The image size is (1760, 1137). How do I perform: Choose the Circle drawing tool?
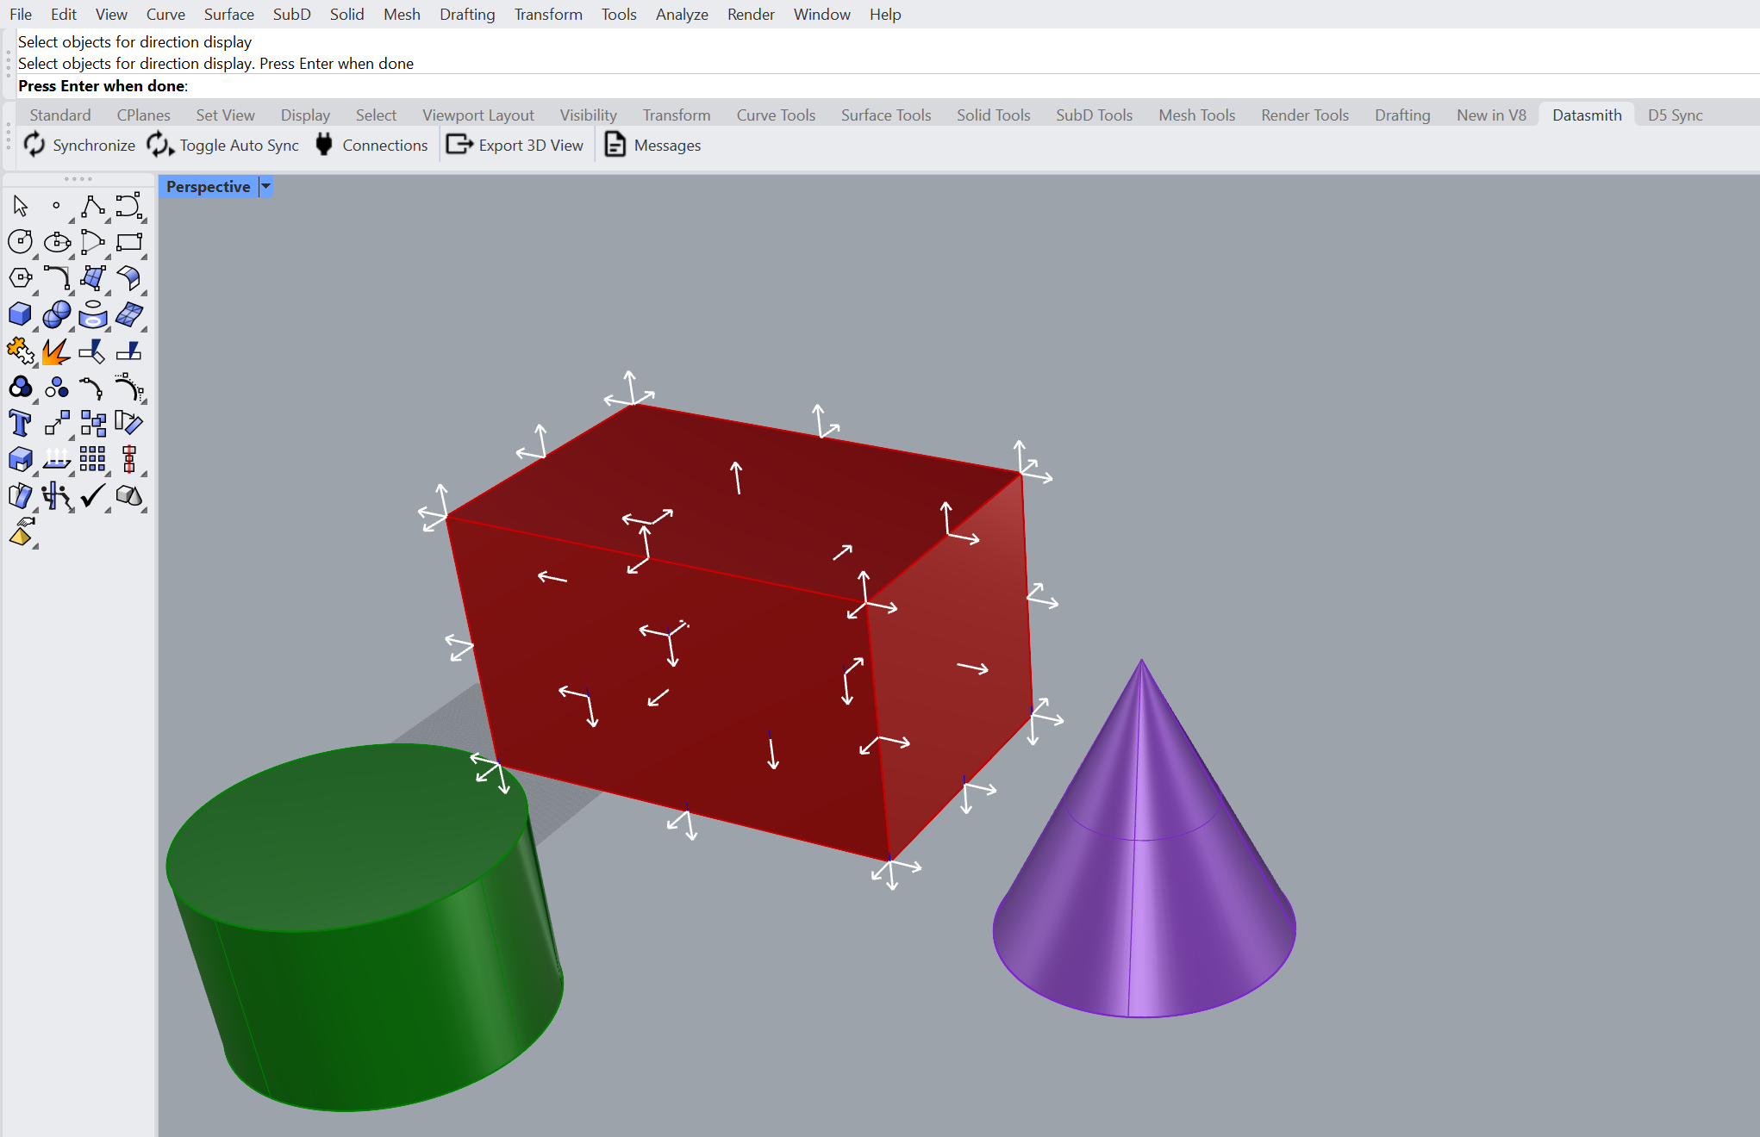pyautogui.click(x=20, y=242)
